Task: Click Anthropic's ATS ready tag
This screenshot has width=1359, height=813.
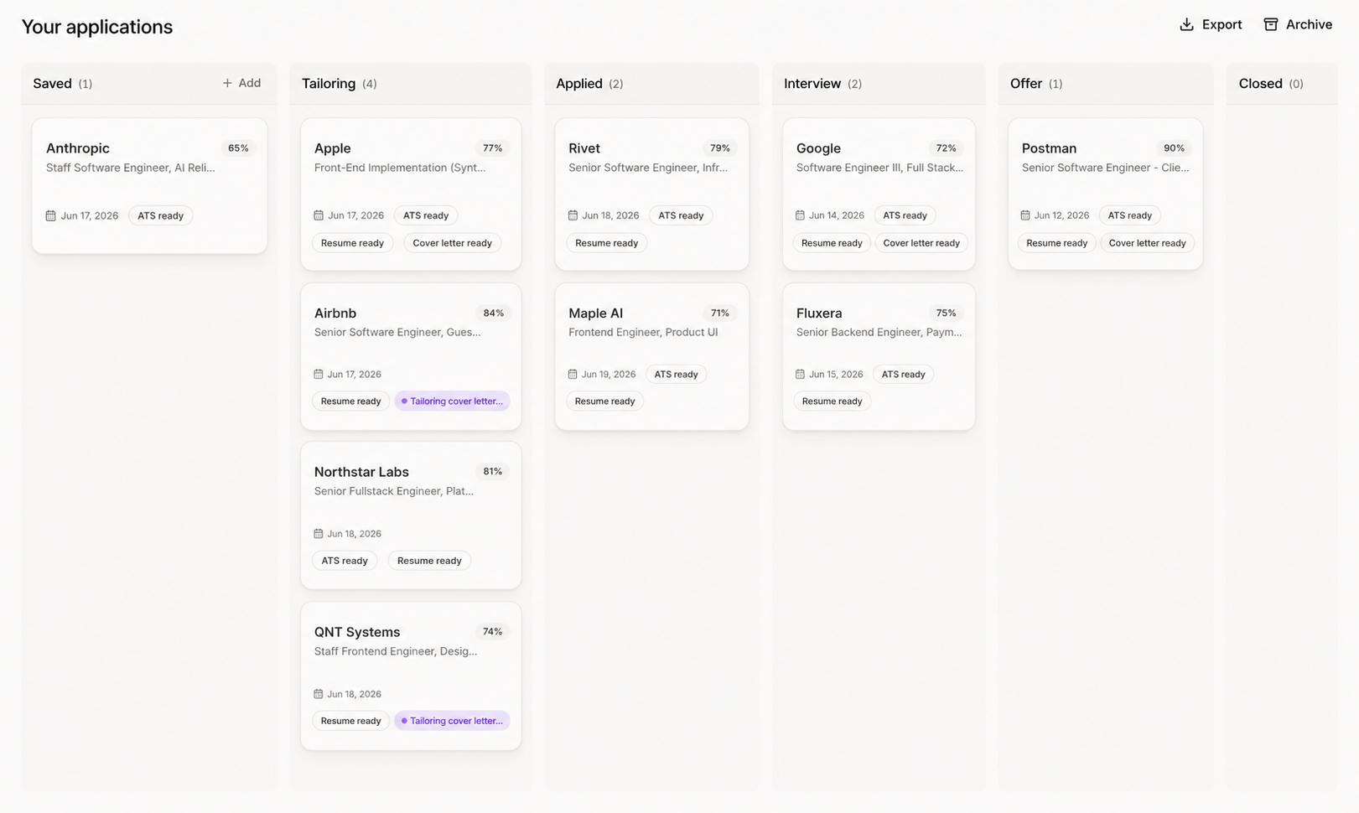Action: (x=160, y=216)
